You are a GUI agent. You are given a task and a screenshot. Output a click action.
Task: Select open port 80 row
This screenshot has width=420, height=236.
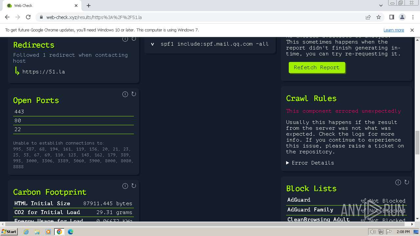coord(73,121)
